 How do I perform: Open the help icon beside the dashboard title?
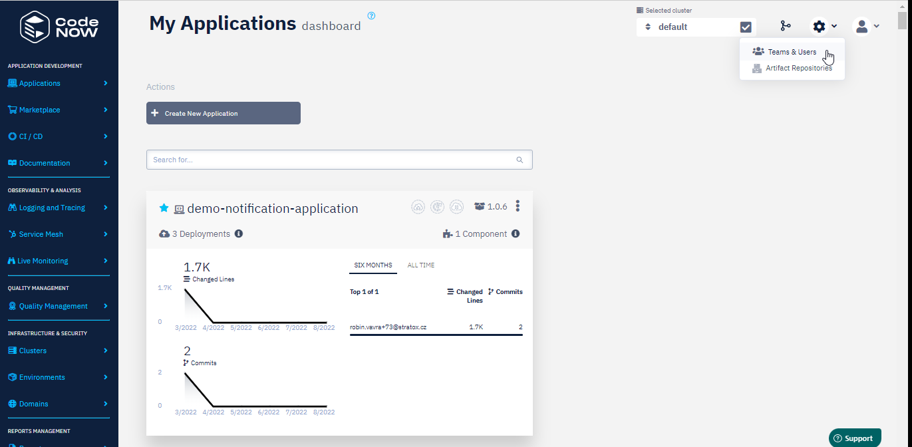pyautogui.click(x=371, y=16)
